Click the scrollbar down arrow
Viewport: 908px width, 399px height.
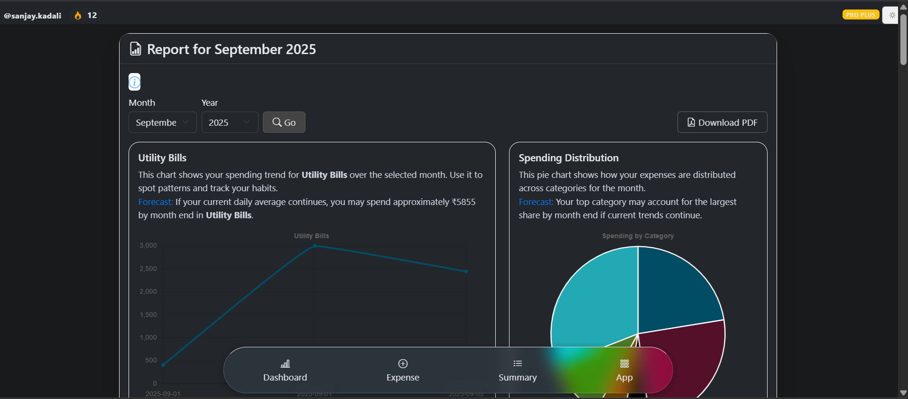click(x=903, y=393)
